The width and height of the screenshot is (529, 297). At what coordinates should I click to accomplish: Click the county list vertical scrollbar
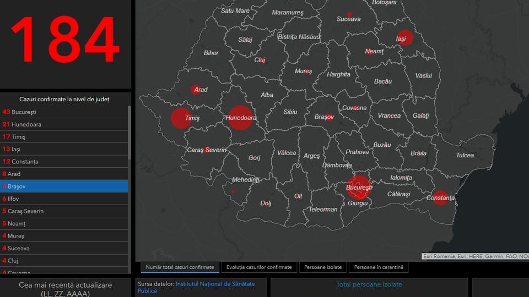click(x=129, y=165)
